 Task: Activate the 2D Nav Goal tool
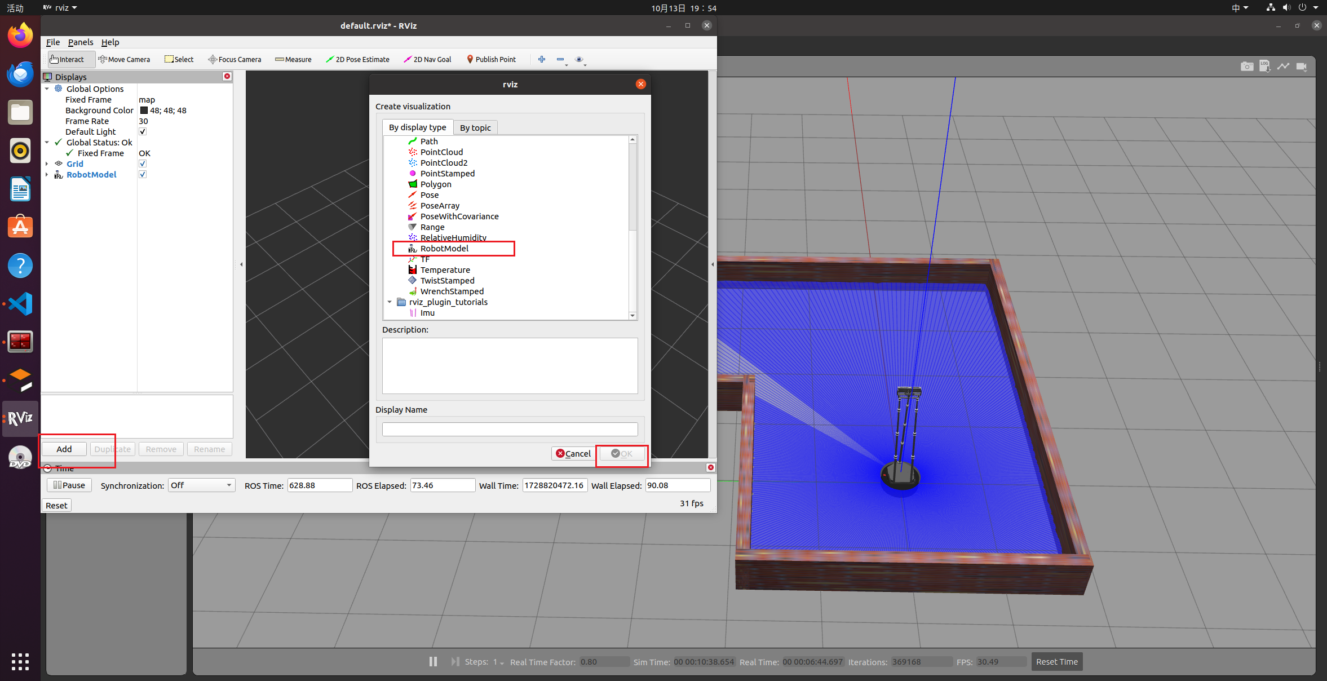tap(427, 59)
